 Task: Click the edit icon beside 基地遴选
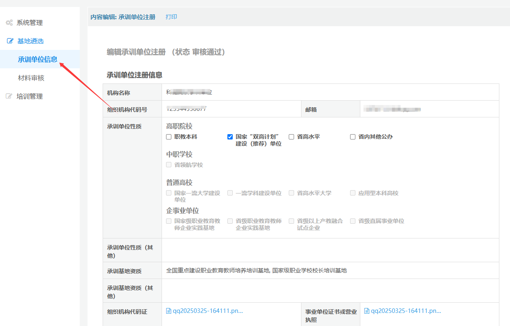(x=10, y=41)
